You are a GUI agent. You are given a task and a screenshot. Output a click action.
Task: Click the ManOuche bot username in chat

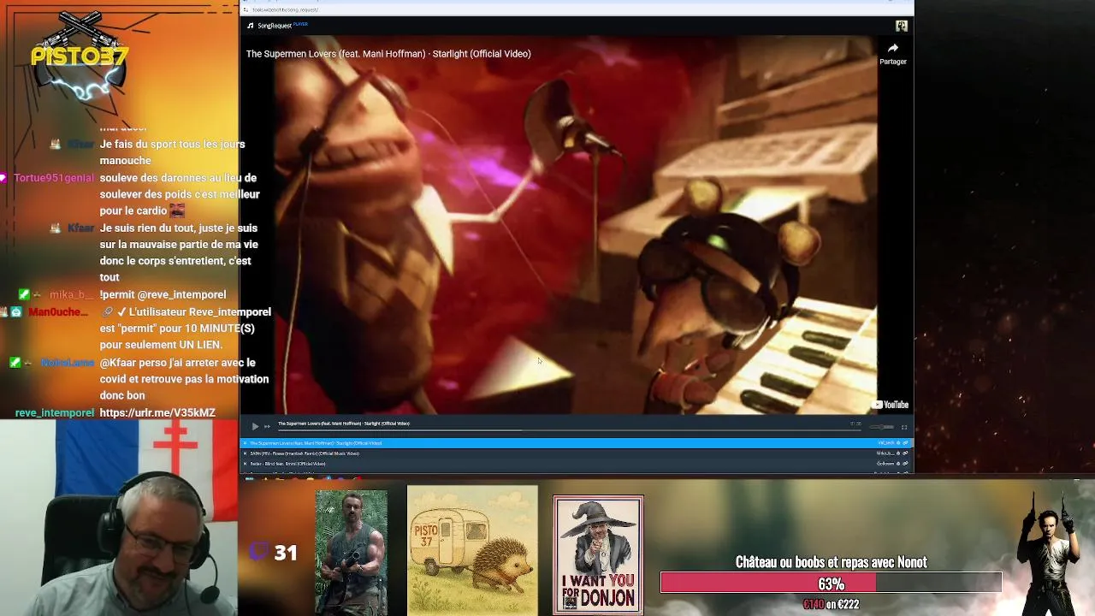[58, 312]
